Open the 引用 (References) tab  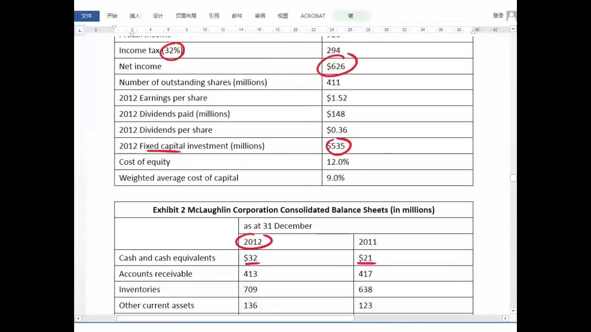click(x=214, y=16)
